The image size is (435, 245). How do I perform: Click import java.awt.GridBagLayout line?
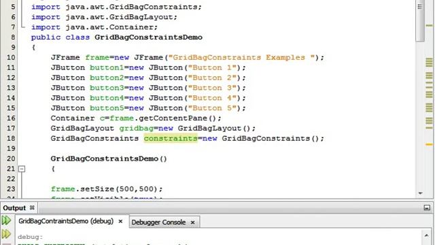pos(104,17)
